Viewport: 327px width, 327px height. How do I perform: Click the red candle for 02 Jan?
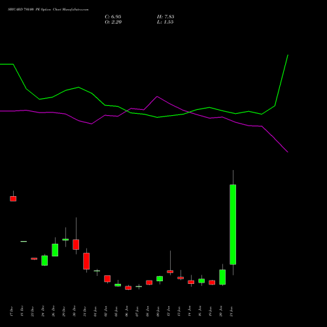107,279
